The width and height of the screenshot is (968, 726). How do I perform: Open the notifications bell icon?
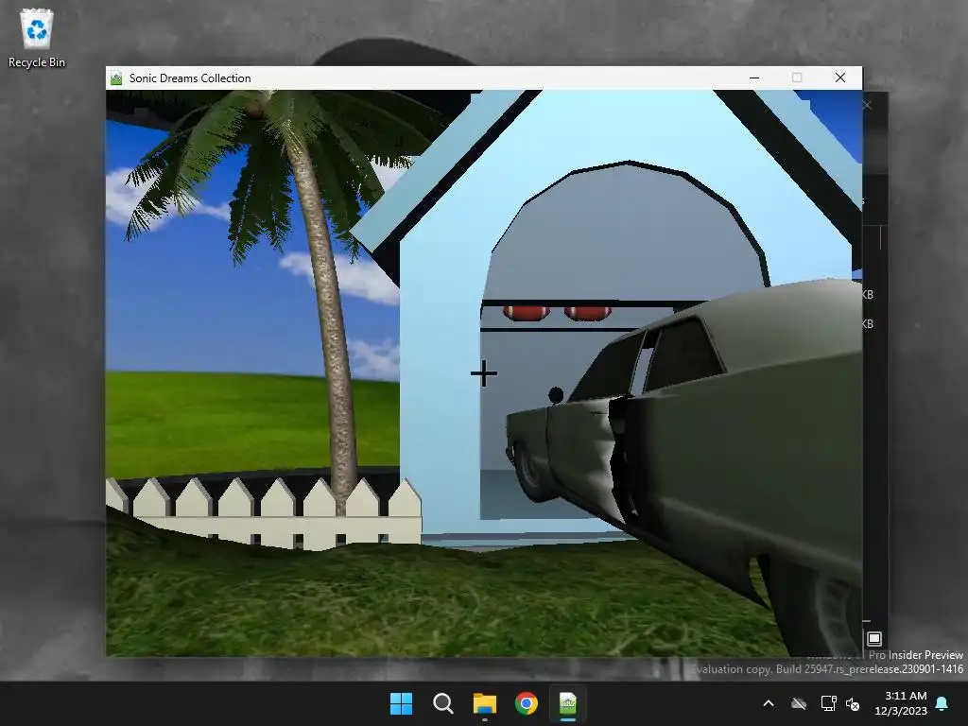tap(942, 703)
